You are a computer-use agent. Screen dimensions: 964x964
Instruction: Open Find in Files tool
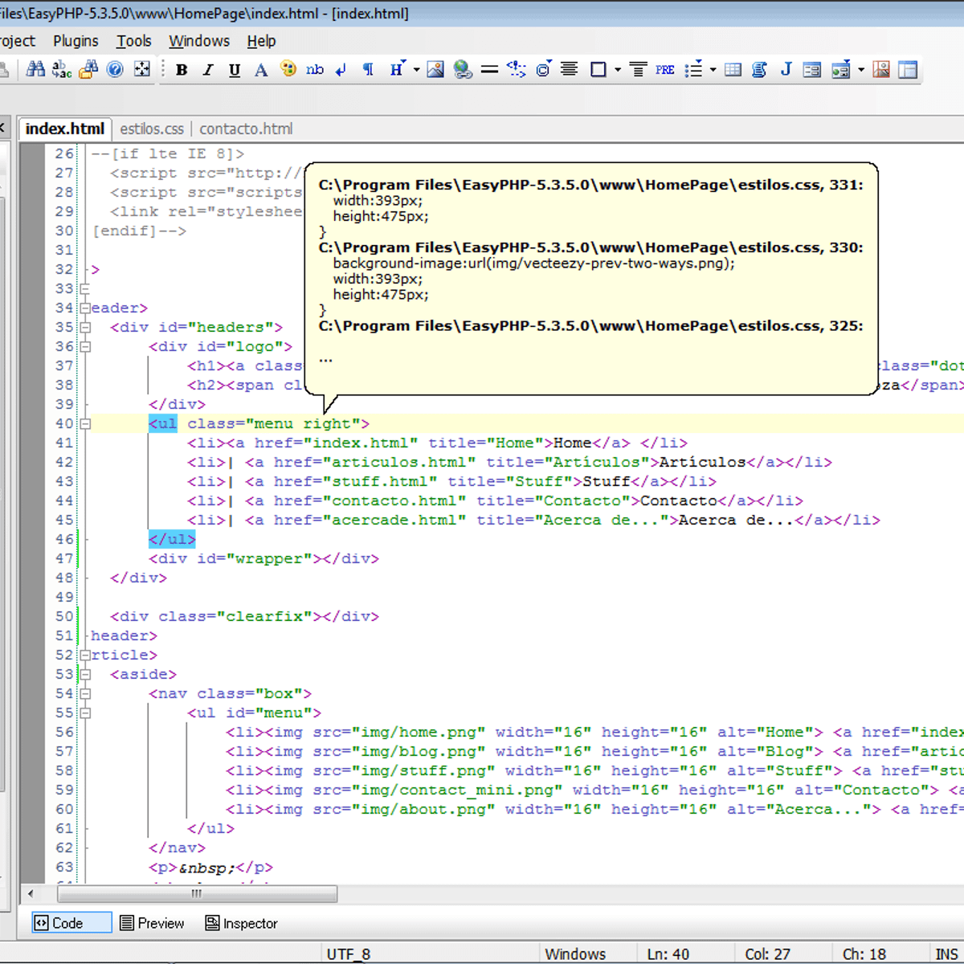click(x=88, y=70)
